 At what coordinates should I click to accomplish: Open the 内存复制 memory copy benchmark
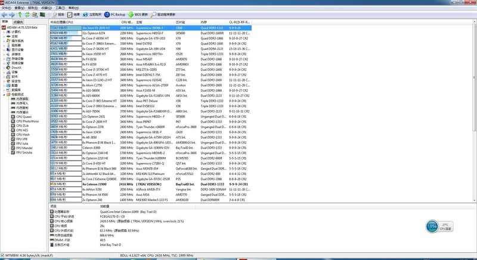[x=20, y=108]
